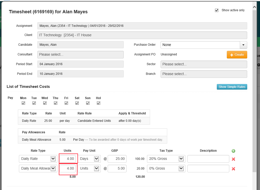
Task: Click the 'after 0.00 day(s)' threshold text
Action: coord(130,121)
